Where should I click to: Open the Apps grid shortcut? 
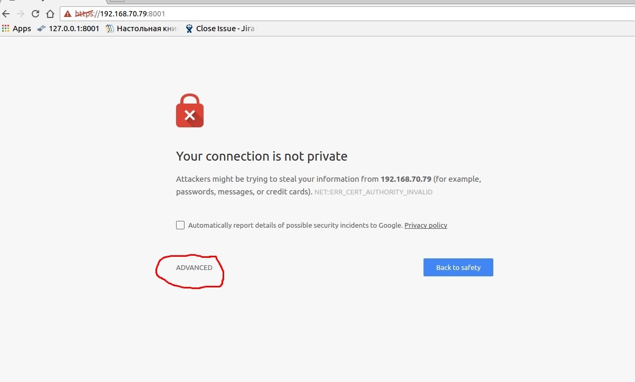point(16,29)
